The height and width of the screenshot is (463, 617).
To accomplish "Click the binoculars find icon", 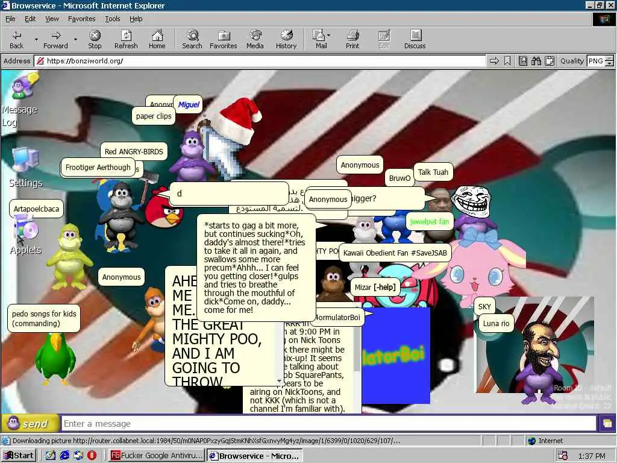I will [536, 61].
